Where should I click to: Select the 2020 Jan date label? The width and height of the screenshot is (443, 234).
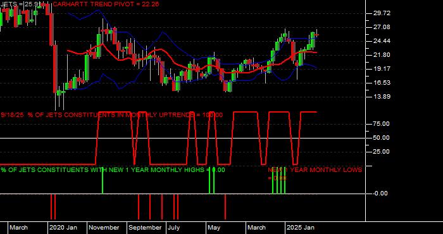point(63,228)
